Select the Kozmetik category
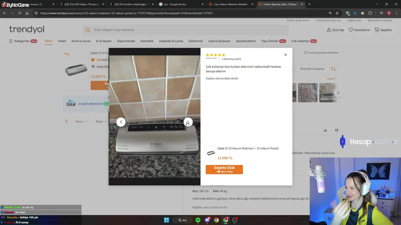The width and height of the screenshot is (401, 225). pyautogui.click(x=147, y=41)
